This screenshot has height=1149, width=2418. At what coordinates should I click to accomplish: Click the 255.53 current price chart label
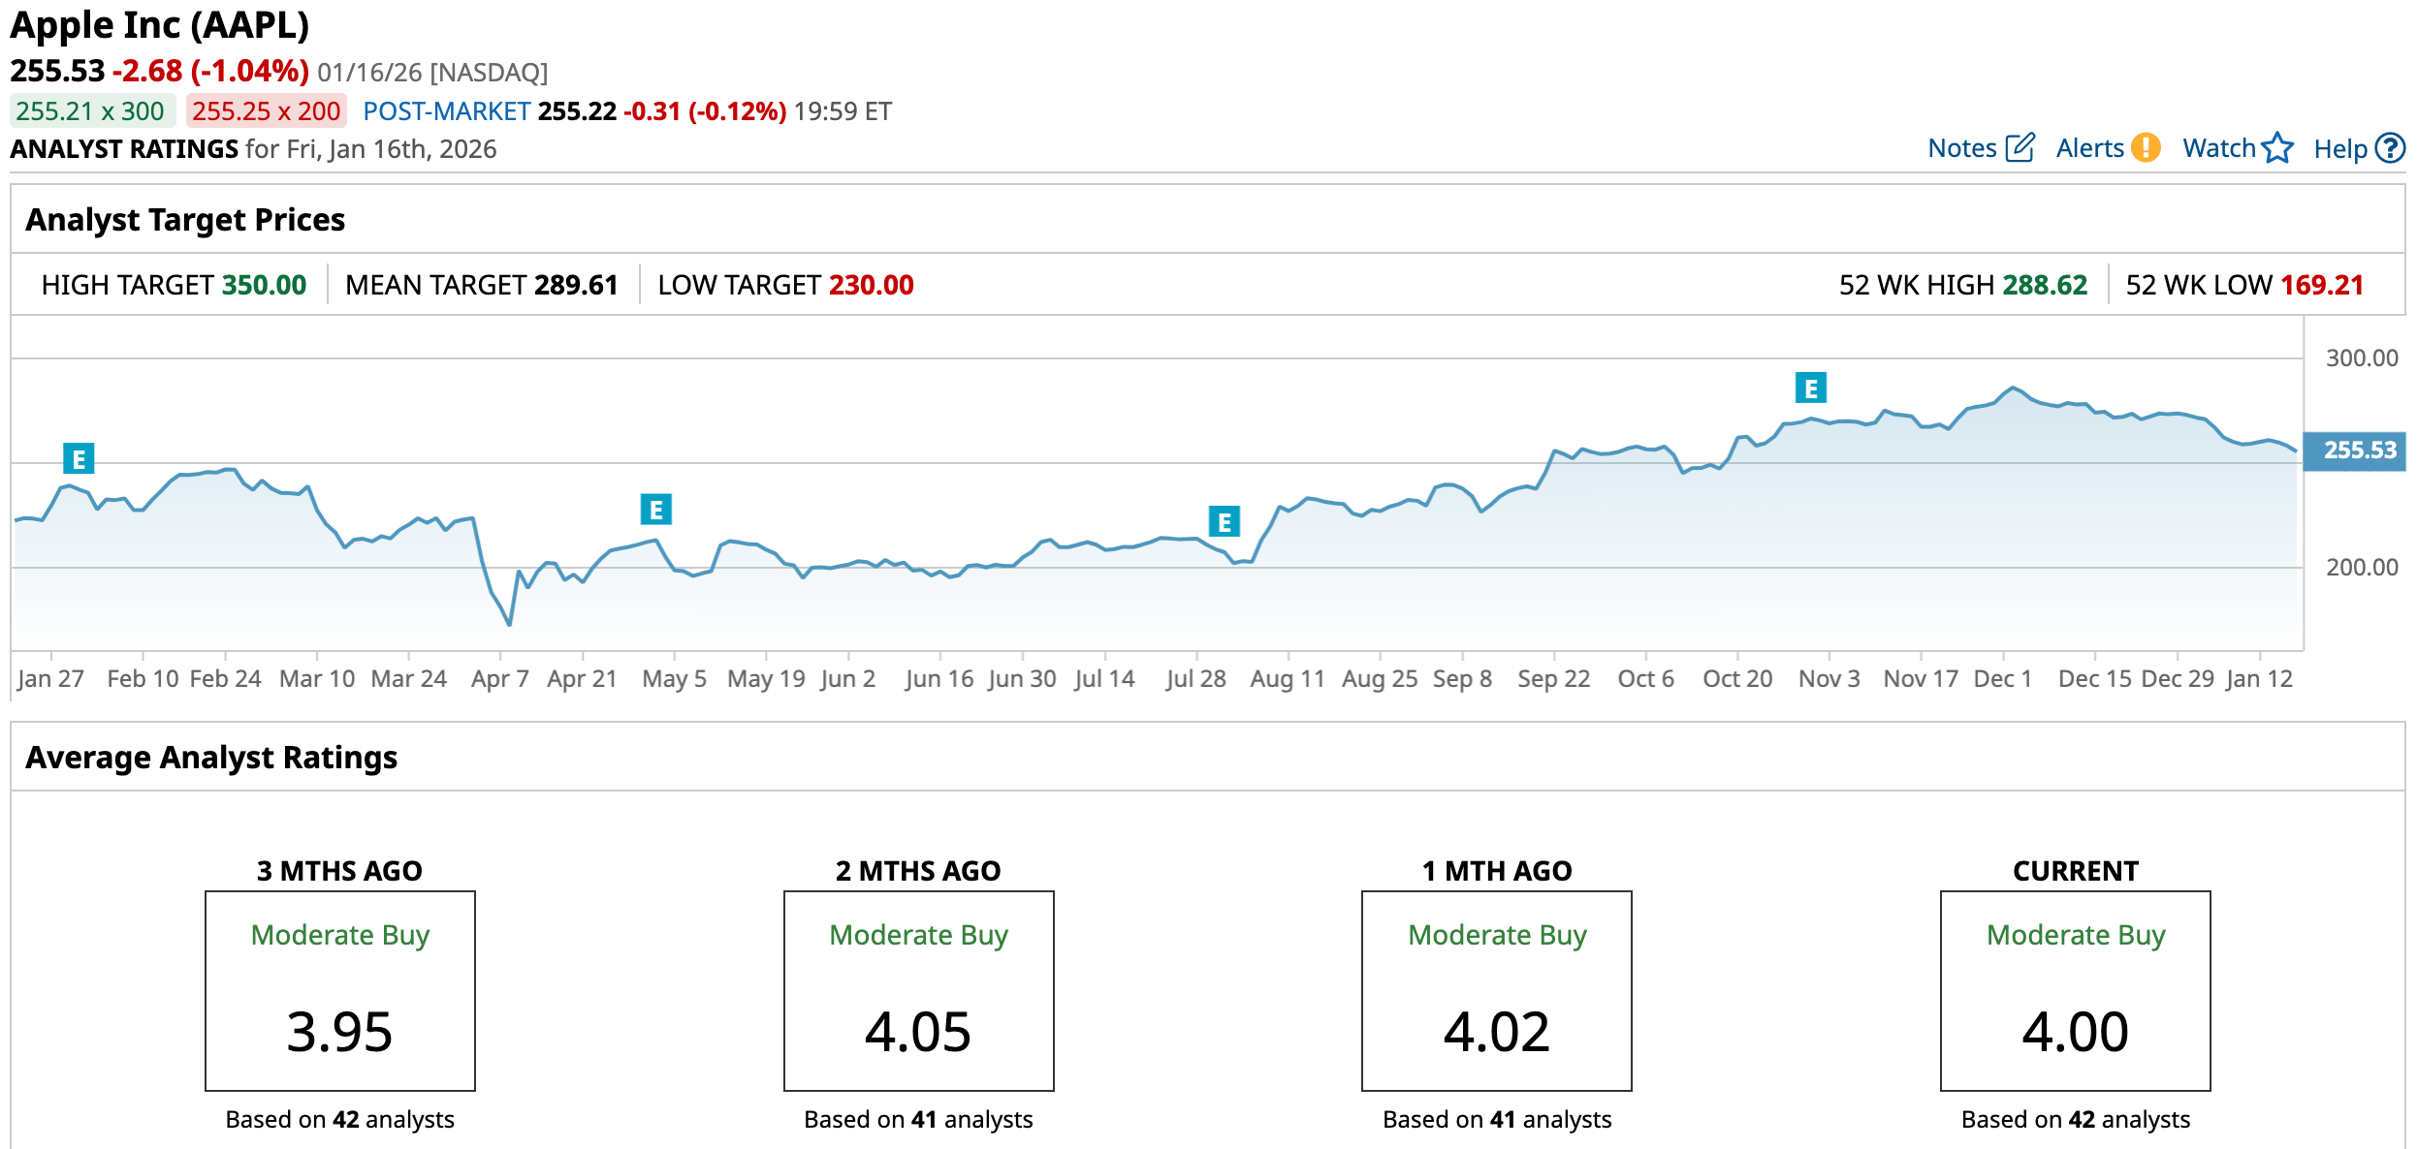coord(2356,450)
